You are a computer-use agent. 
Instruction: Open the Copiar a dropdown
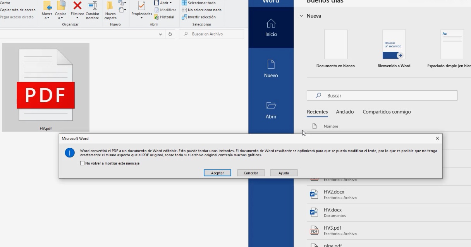[60, 11]
